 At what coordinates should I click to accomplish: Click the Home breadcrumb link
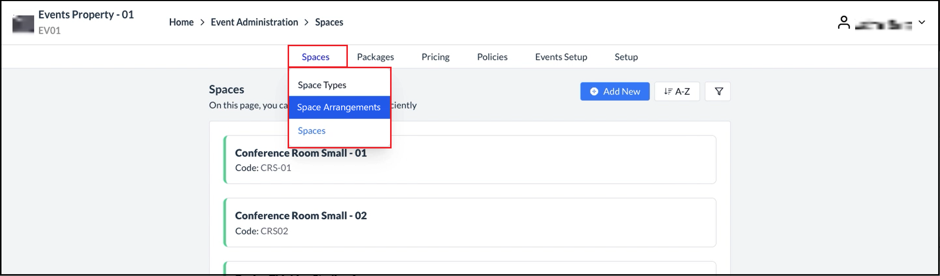pos(181,22)
